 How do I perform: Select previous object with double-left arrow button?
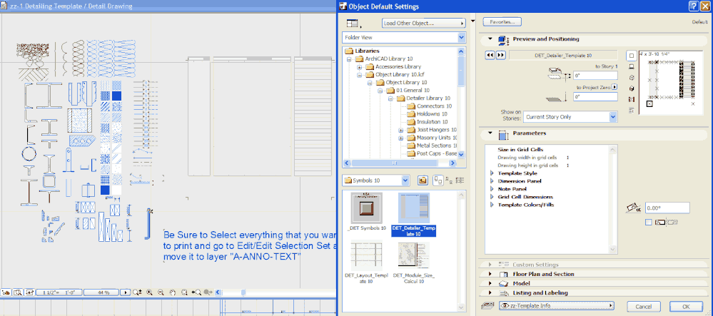point(490,55)
